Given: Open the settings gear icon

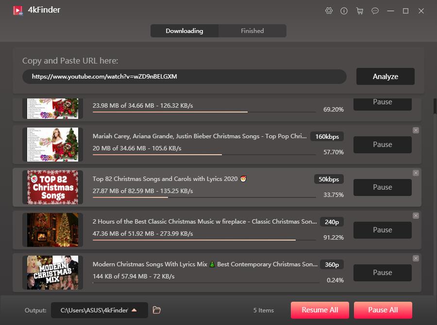Looking at the screenshot, I should click(x=329, y=11).
